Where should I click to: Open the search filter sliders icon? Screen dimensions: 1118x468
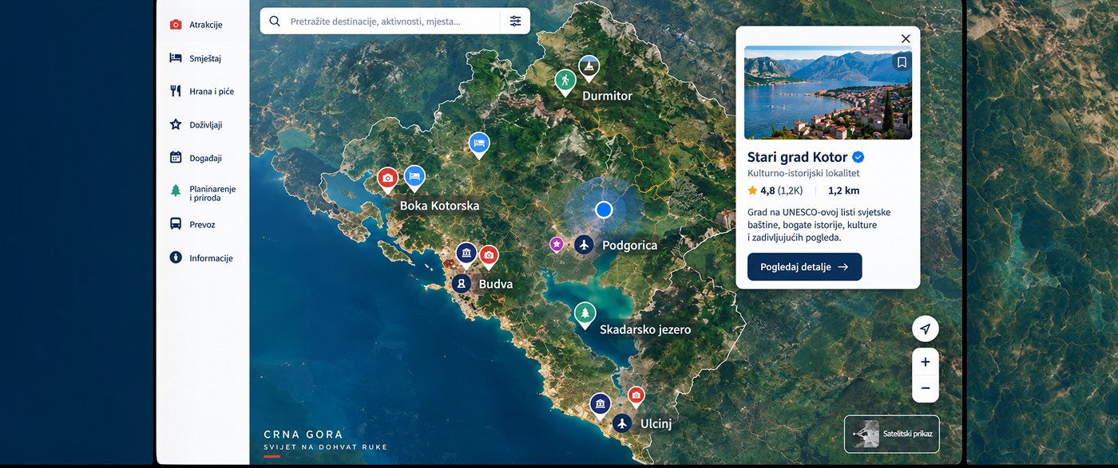pyautogui.click(x=515, y=22)
